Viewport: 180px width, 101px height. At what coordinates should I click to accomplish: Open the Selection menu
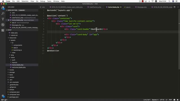click(x=25, y=1)
